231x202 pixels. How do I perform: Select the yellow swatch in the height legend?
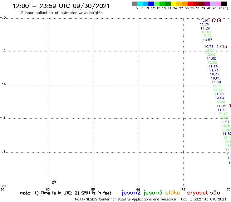tap(174, 4)
